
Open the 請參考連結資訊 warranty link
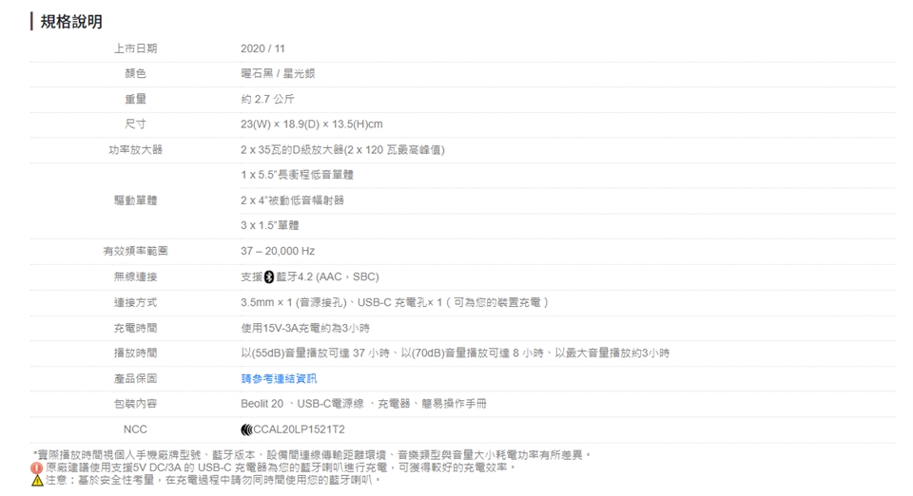[279, 378]
